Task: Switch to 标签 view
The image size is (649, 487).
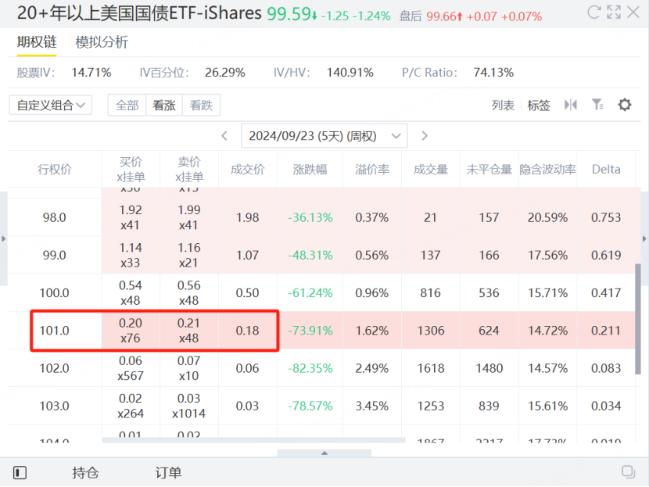Action: click(539, 105)
